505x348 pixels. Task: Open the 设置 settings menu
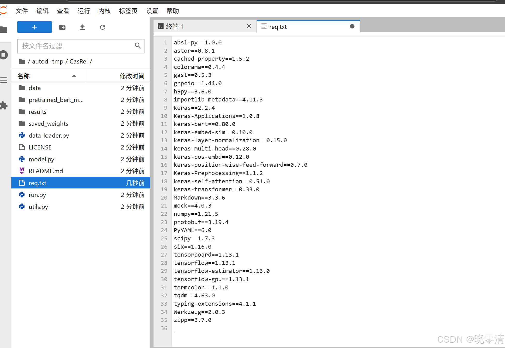tap(152, 11)
